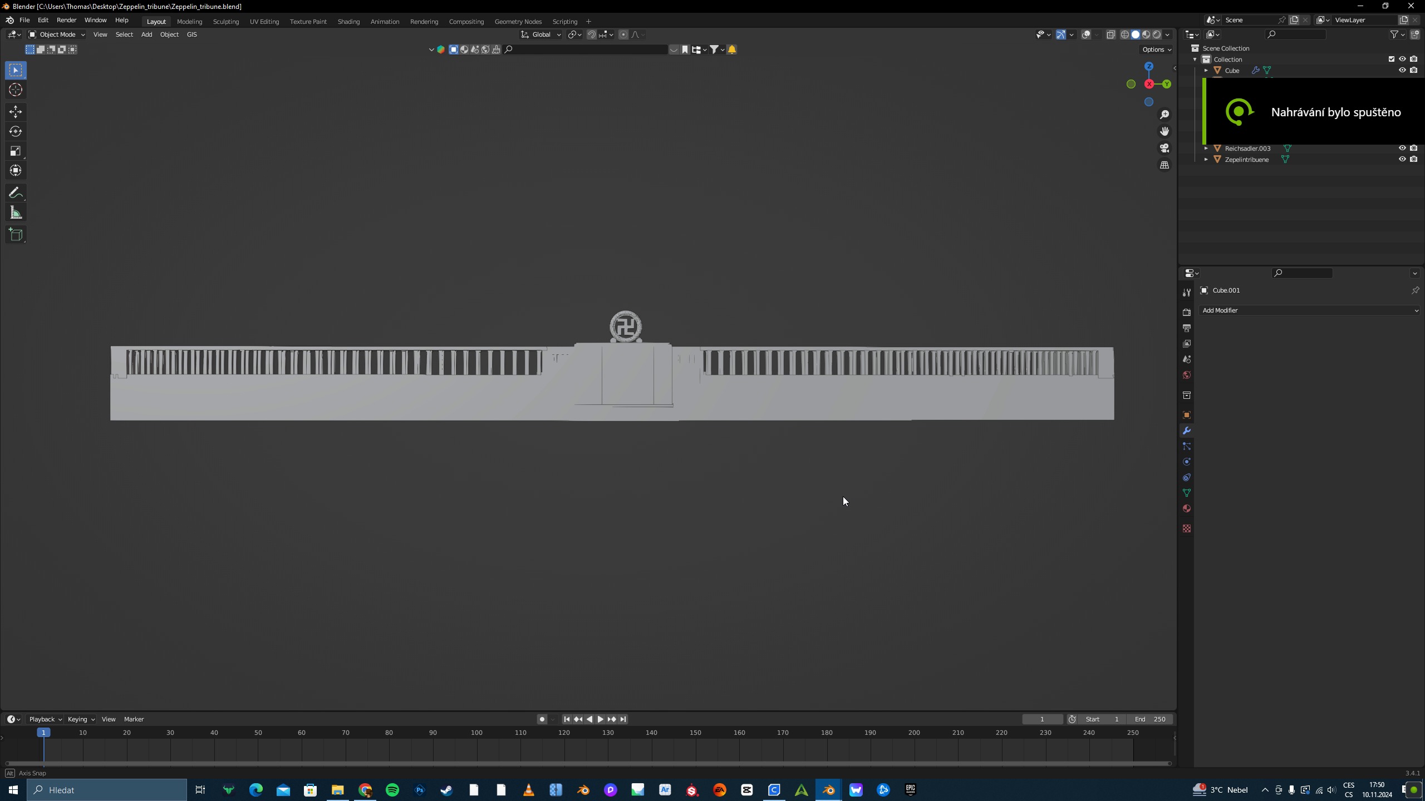Open the Physics properties tab
Image resolution: width=1425 pixels, height=801 pixels.
[x=1187, y=462]
